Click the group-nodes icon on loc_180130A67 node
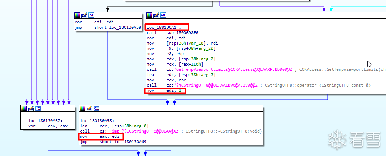386x156 pixels. [38, 108]
